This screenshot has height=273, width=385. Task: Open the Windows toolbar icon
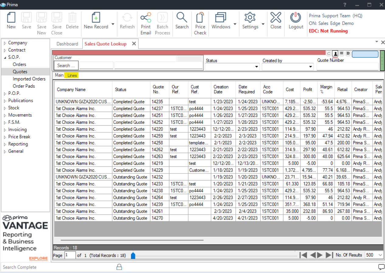tap(221, 18)
